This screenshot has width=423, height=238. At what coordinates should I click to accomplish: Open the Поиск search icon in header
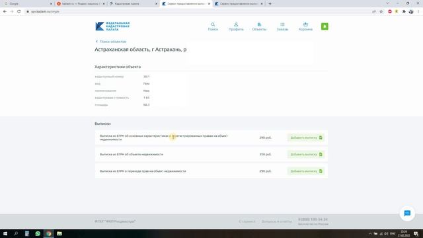[x=213, y=26]
